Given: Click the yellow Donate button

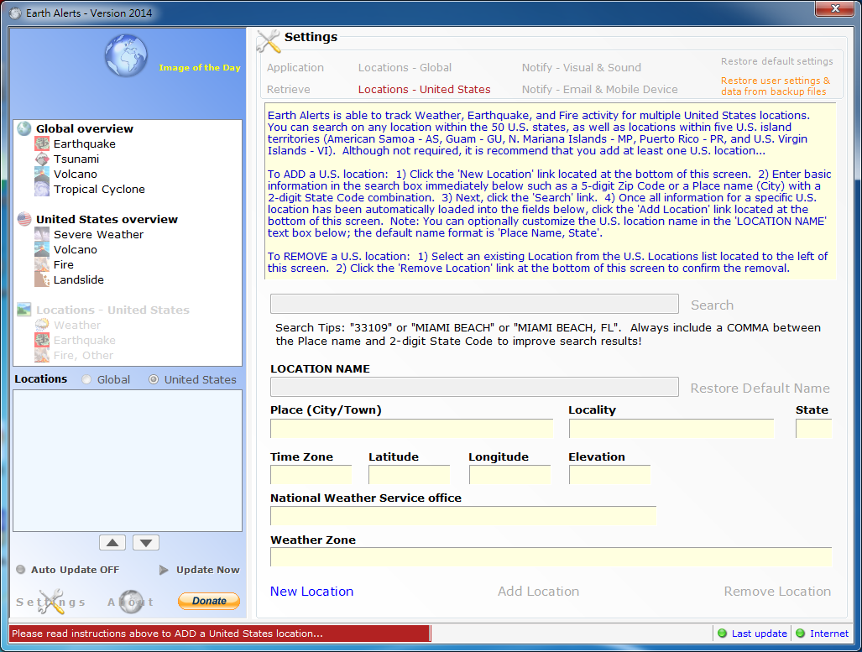Looking at the screenshot, I should [209, 601].
